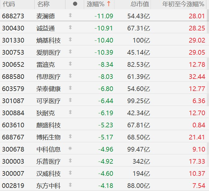Select stock name 可孚医疗
Image resolution: width=209 pixels, height=191 pixels.
coord(49,101)
